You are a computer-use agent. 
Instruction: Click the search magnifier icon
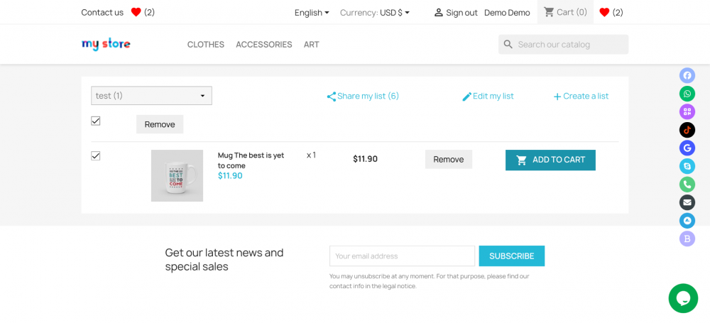pyautogui.click(x=508, y=45)
